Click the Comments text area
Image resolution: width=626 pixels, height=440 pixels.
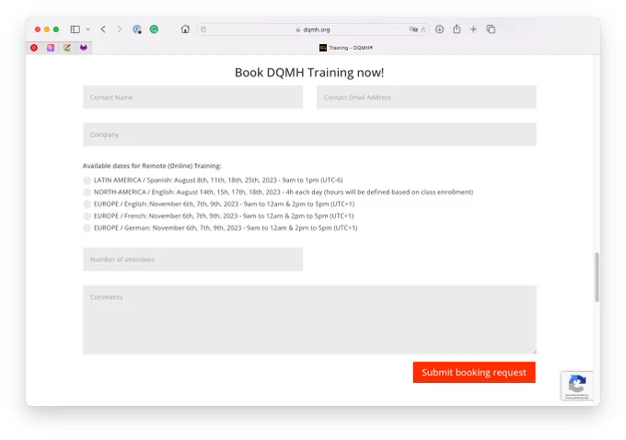pos(309,319)
